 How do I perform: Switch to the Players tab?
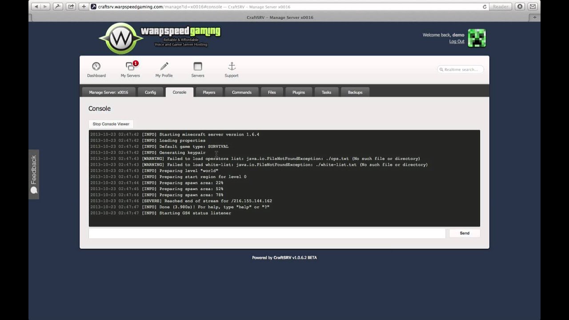(x=209, y=92)
